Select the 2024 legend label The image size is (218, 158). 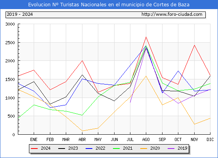pos(46,148)
